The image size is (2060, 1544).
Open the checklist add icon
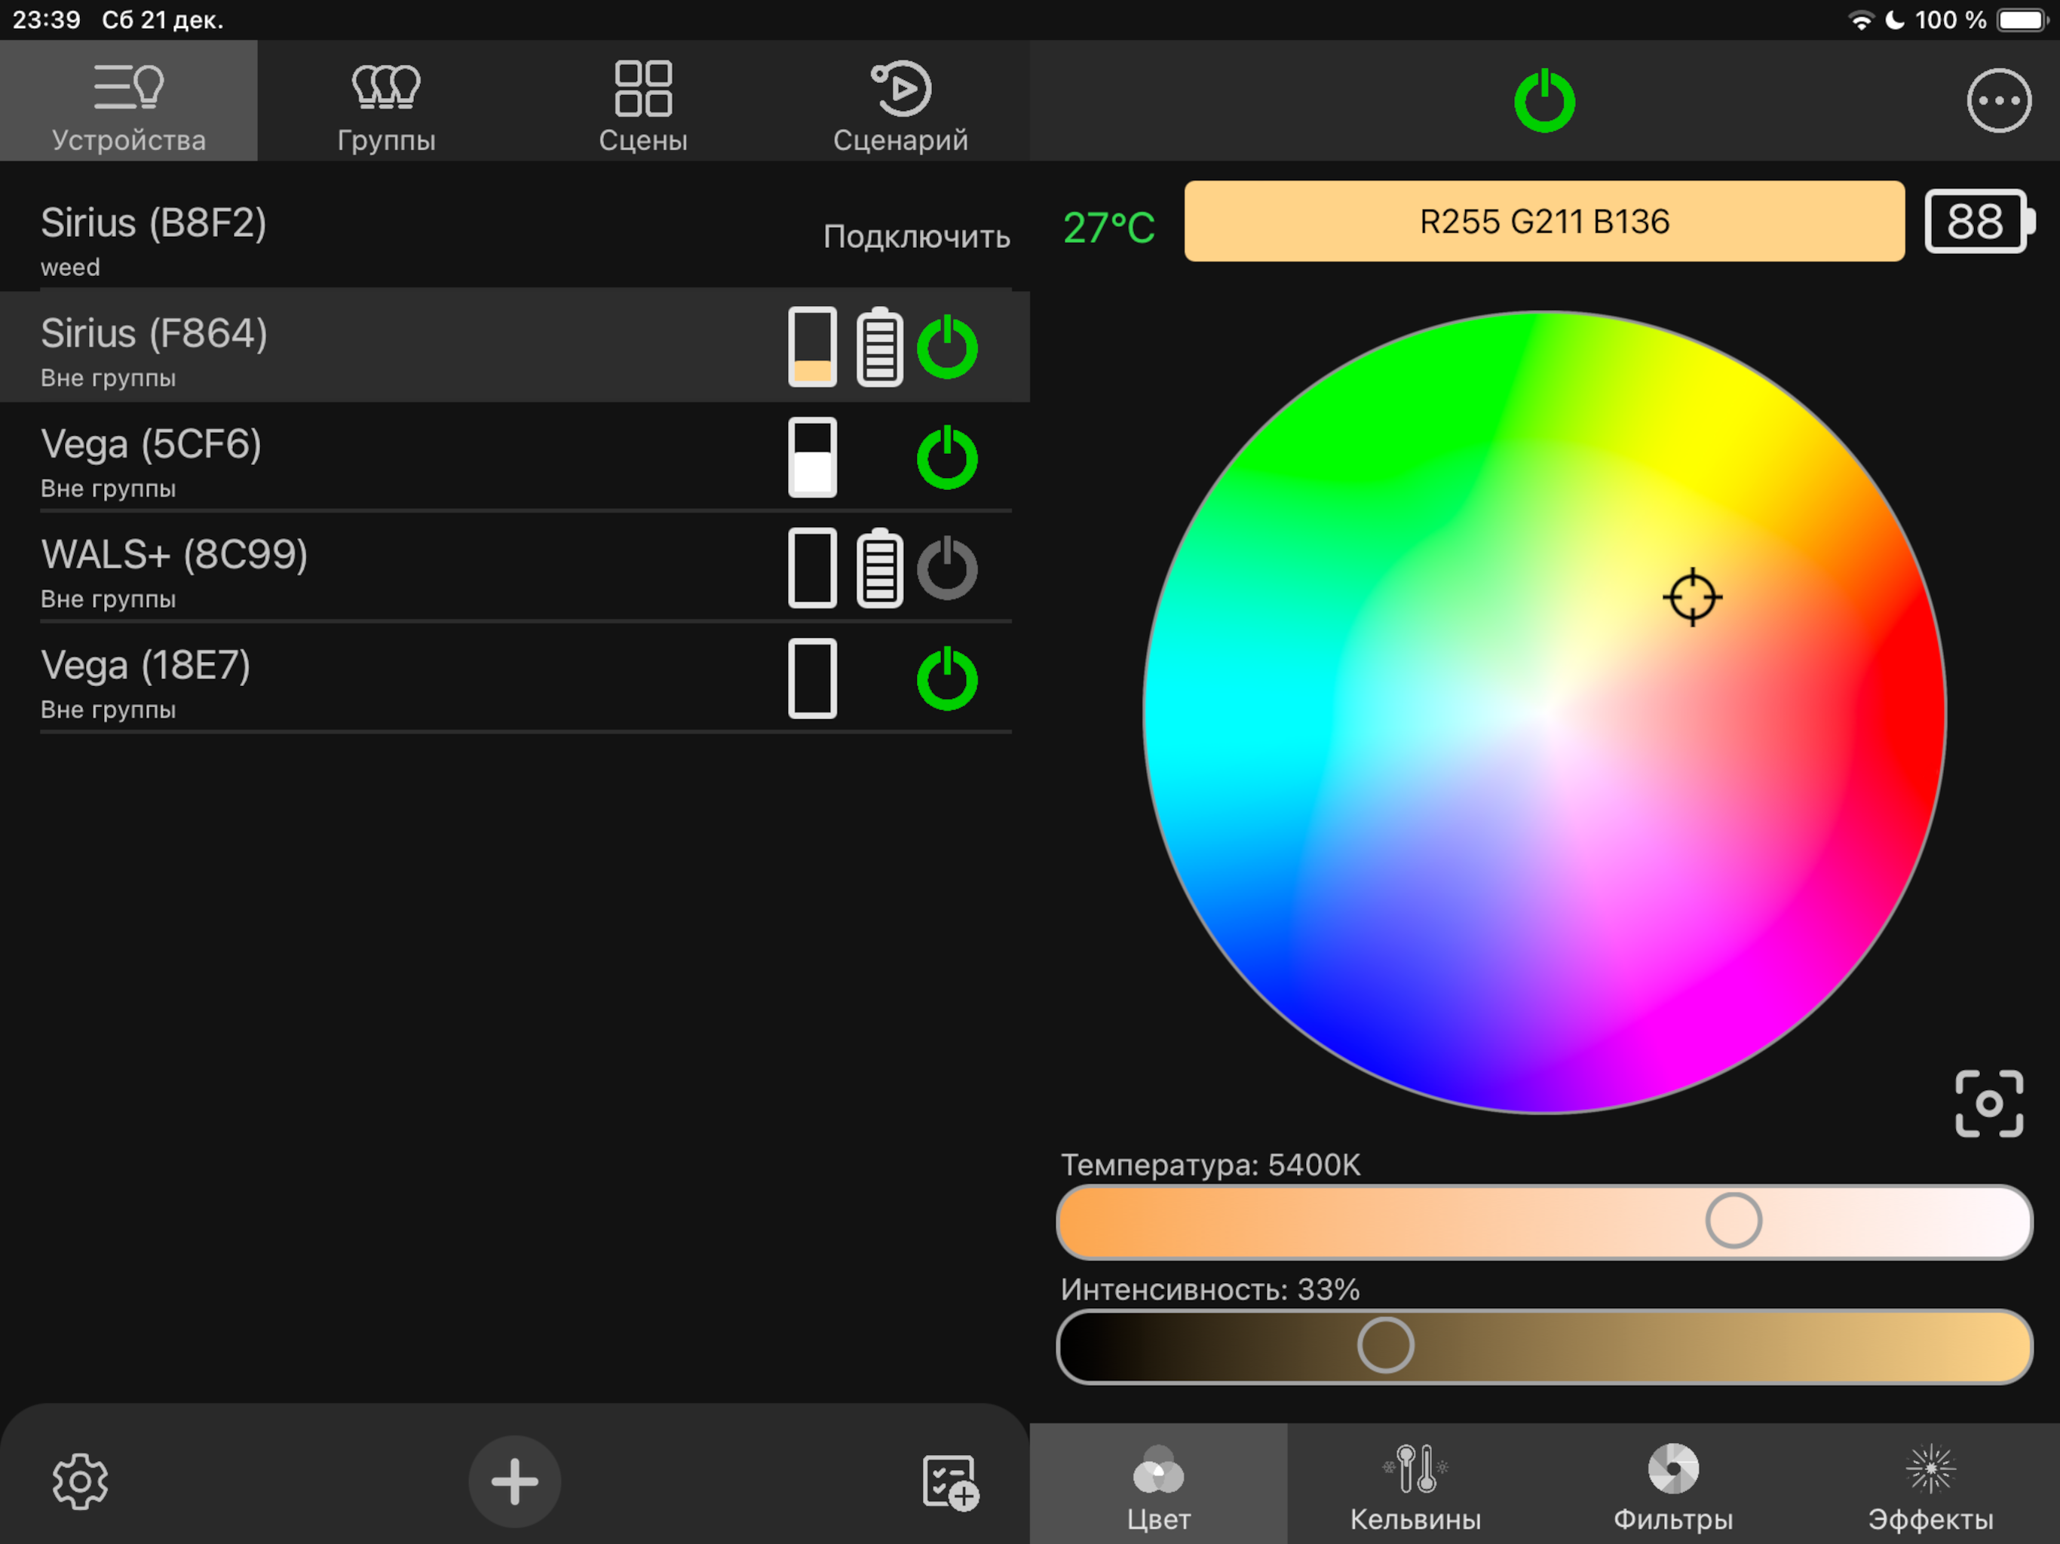[950, 1481]
